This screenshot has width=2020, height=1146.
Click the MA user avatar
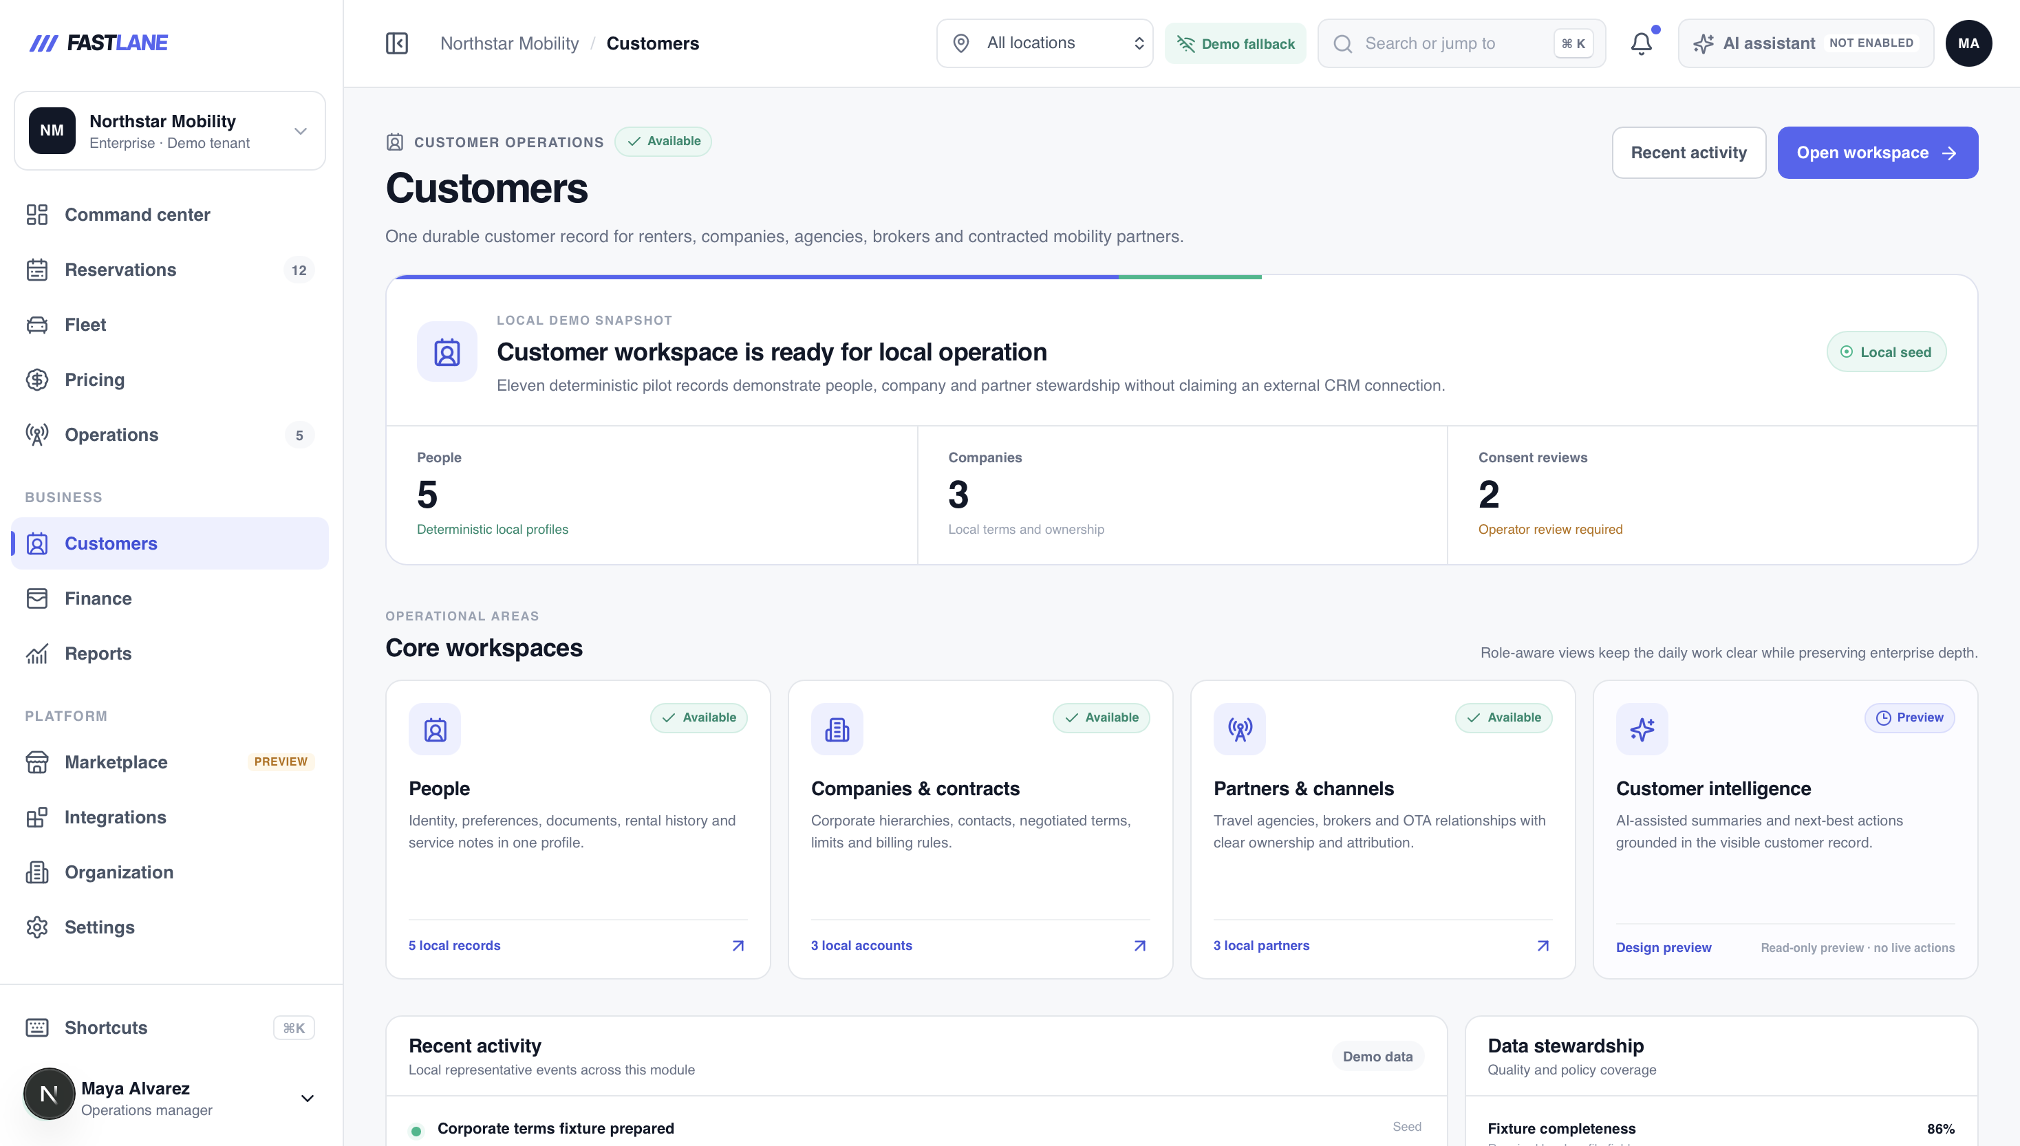1968,43
